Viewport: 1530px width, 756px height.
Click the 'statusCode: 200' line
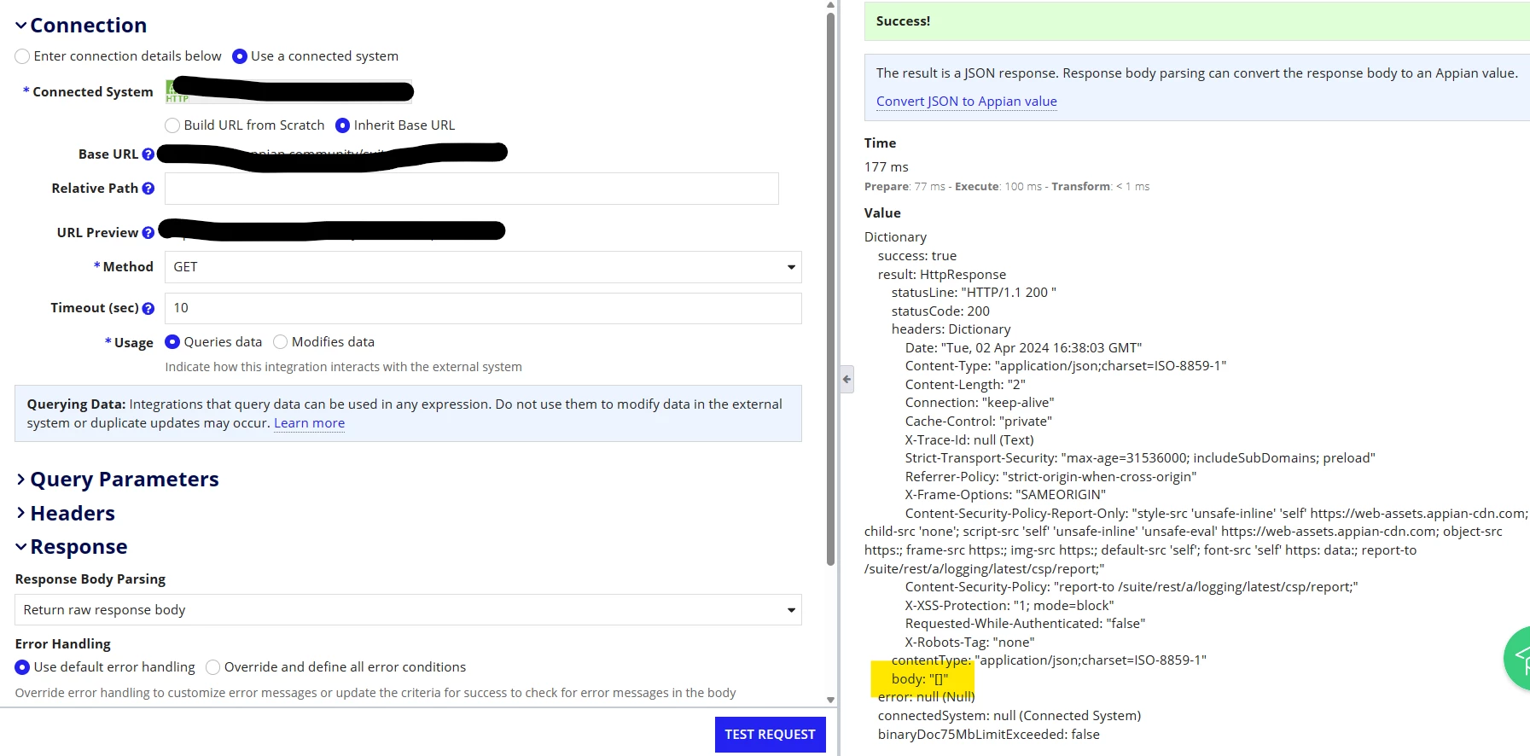click(940, 311)
